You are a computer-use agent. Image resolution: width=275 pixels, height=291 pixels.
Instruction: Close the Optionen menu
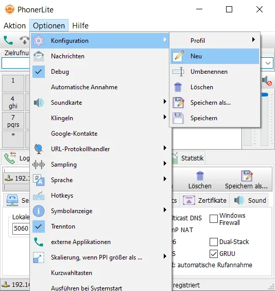pyautogui.click(x=49, y=26)
